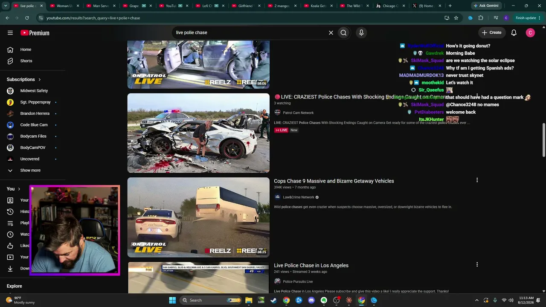The image size is (546, 307).
Task: Start voice search with microphone
Action: pos(361,32)
